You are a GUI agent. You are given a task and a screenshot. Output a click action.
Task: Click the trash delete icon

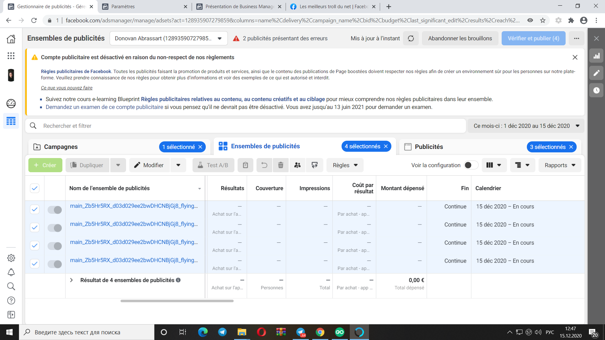[x=281, y=165]
